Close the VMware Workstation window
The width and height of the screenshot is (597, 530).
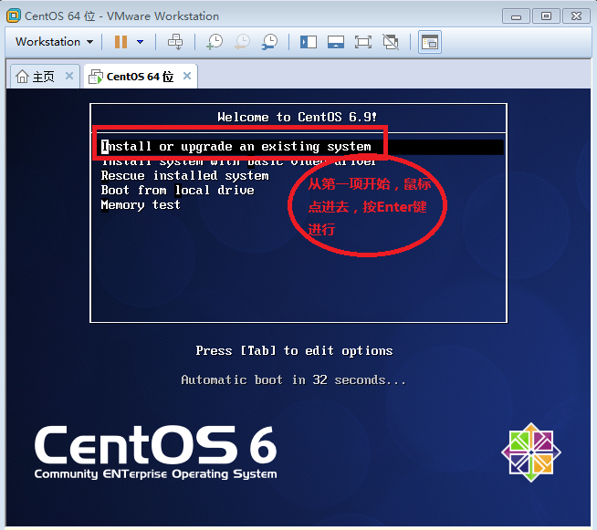coord(576,16)
